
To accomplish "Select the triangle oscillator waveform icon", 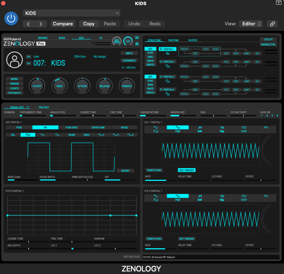I will (43, 135).
